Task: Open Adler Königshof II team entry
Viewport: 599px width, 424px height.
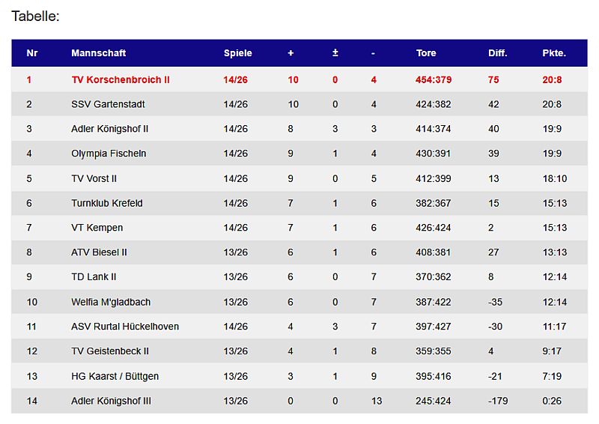Action: pos(109,129)
